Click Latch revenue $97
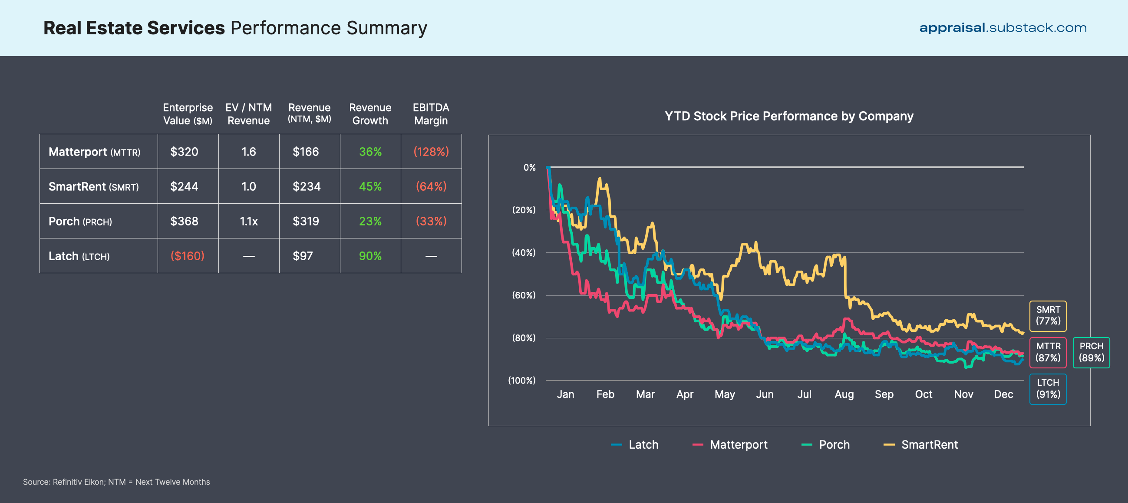 pos(303,256)
